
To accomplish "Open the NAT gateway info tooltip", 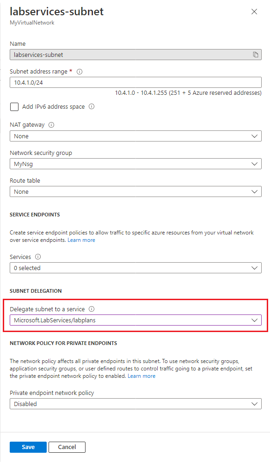I will [52, 124].
